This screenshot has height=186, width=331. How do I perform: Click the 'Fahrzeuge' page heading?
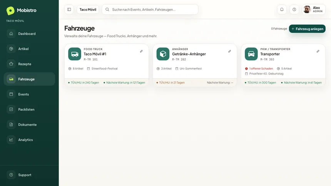pos(79,28)
